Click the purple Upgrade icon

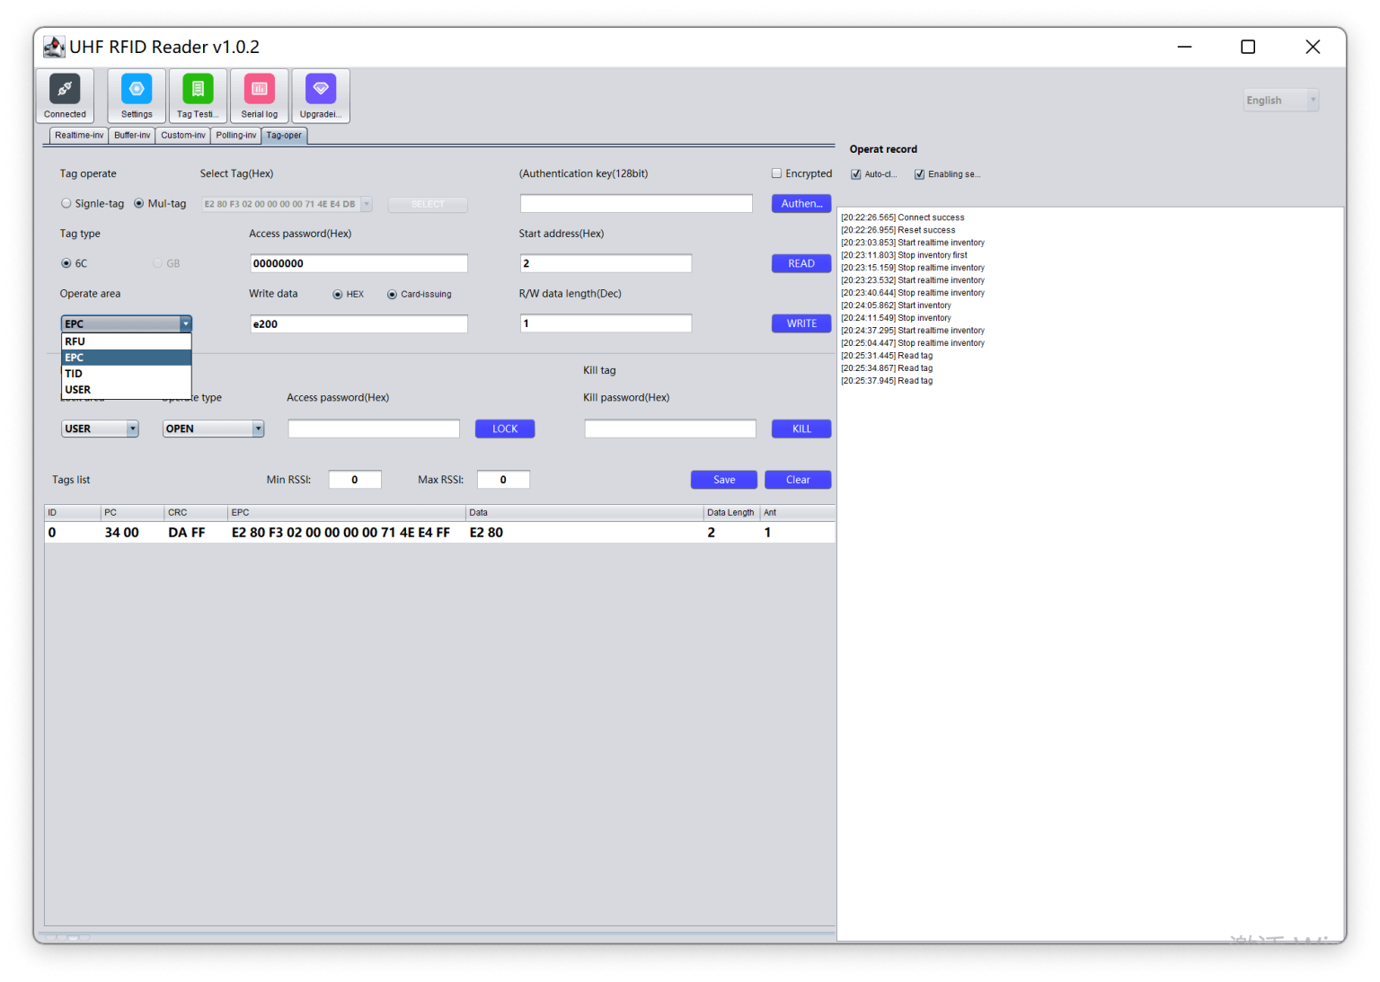[321, 95]
